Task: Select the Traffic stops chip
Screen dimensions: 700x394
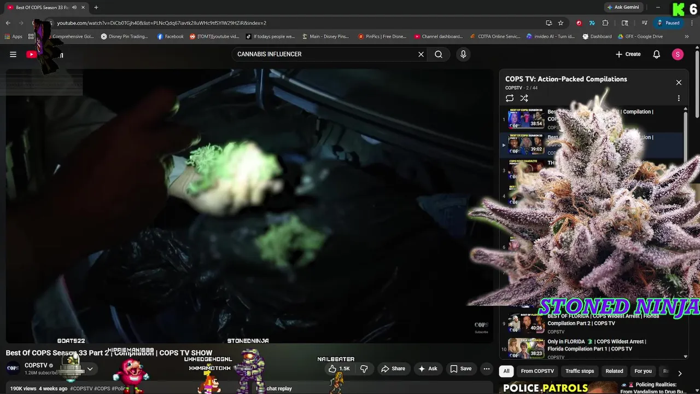Action: 580,371
